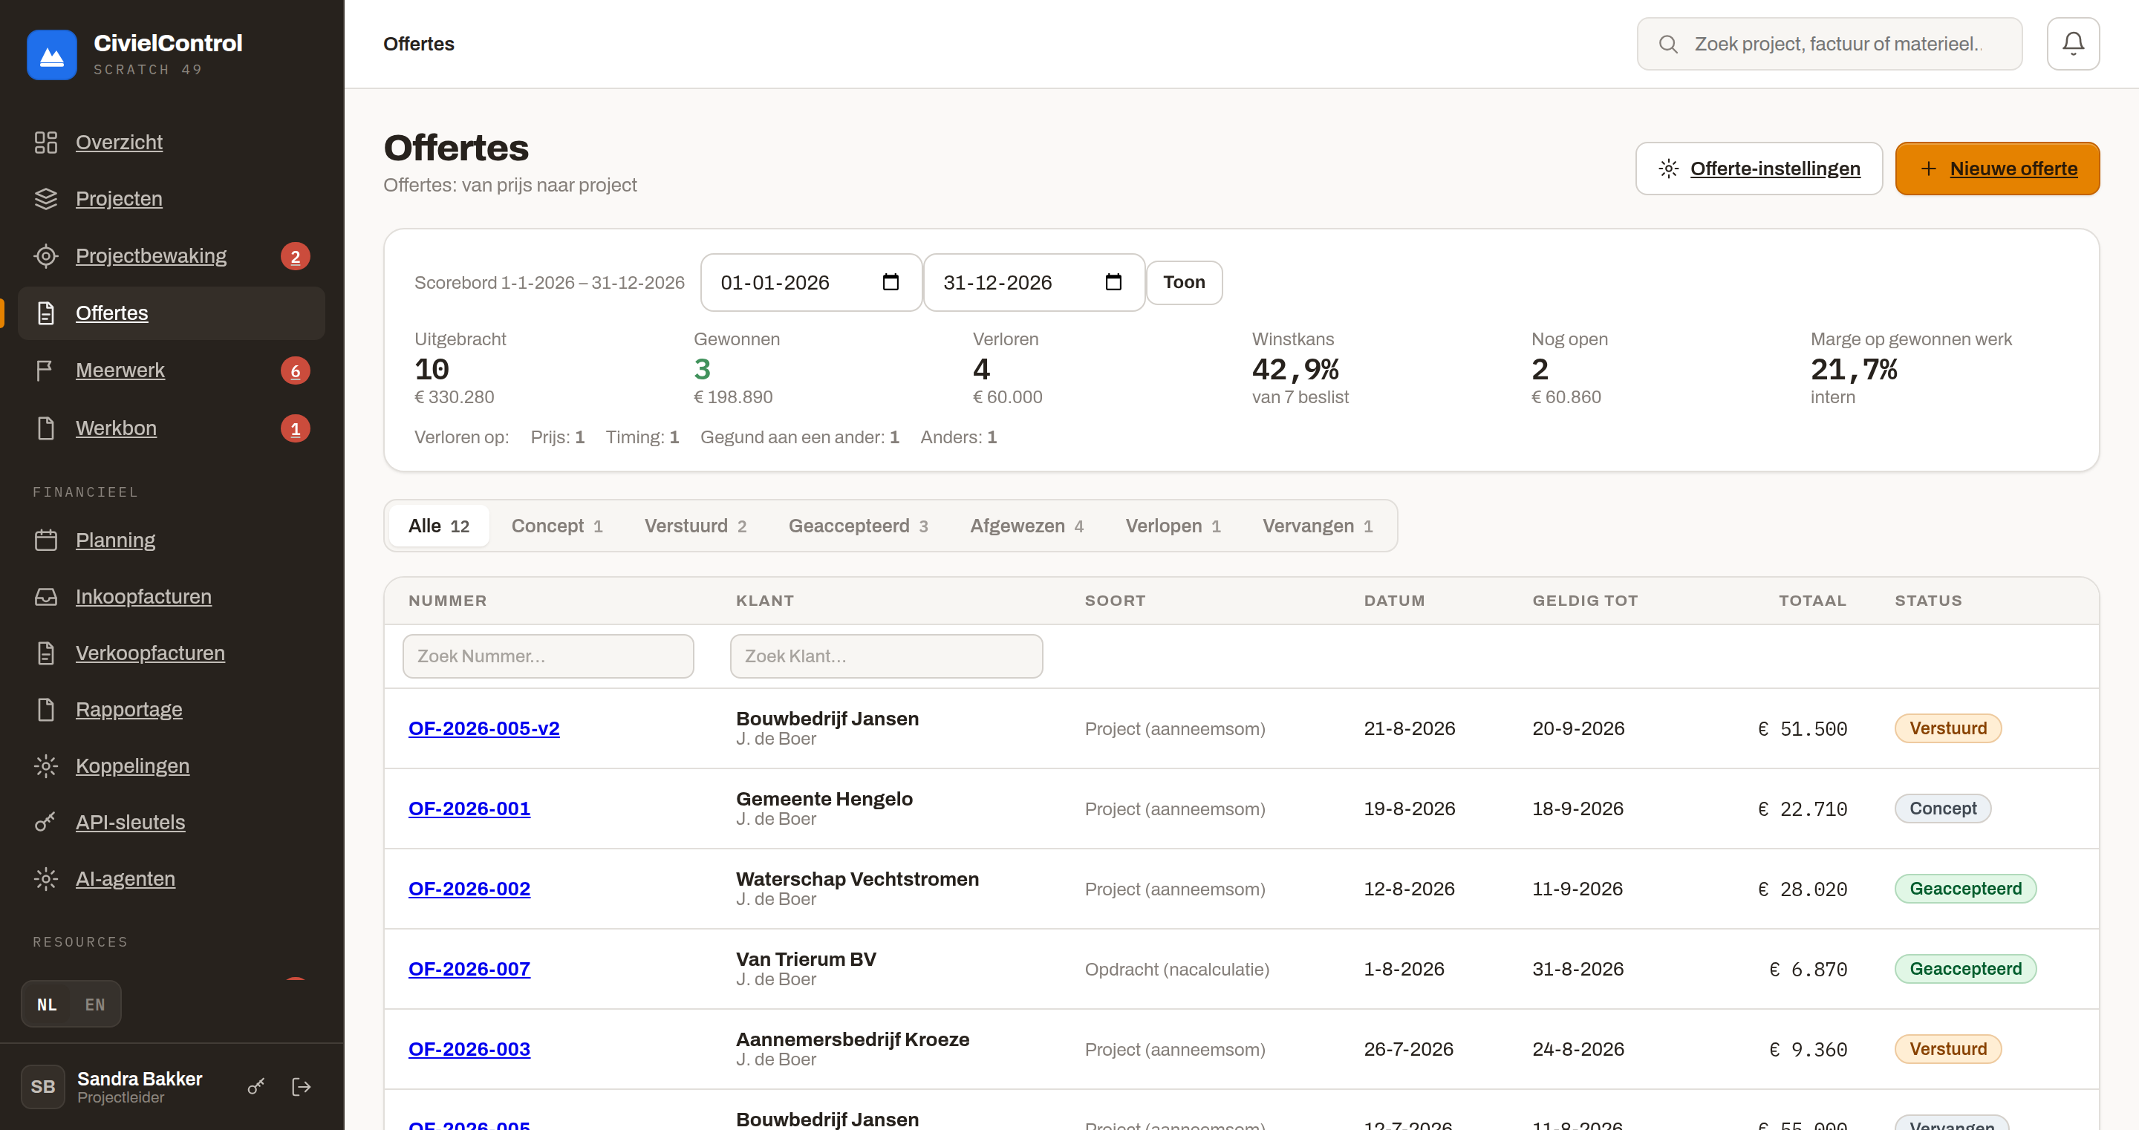Focus the global project search field
The height and width of the screenshot is (1130, 2139).
1829,44
